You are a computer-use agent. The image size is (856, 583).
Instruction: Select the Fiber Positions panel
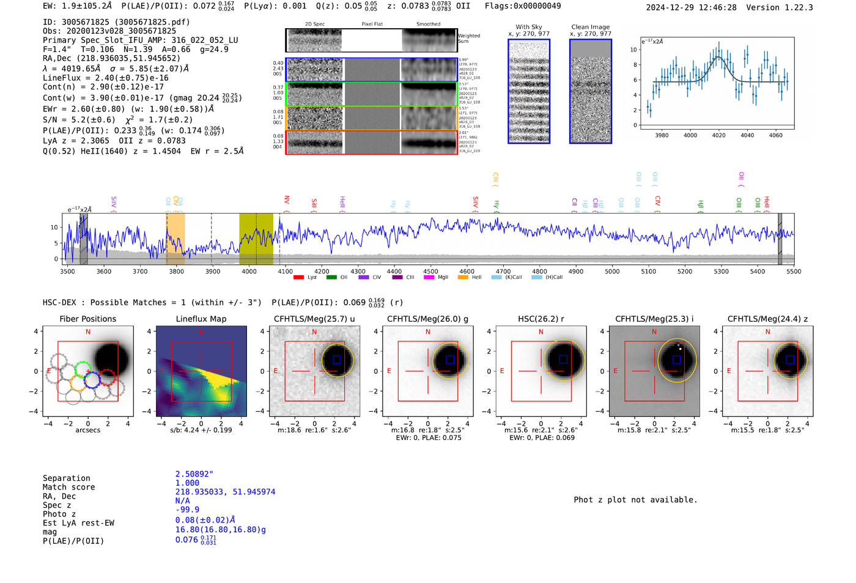coord(88,371)
